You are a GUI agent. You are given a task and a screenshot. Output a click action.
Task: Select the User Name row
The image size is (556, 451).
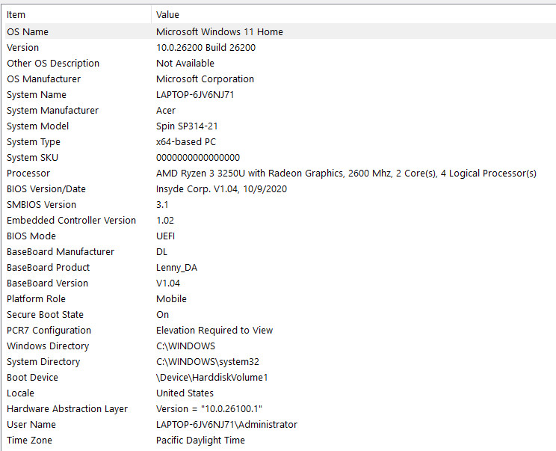click(x=280, y=424)
